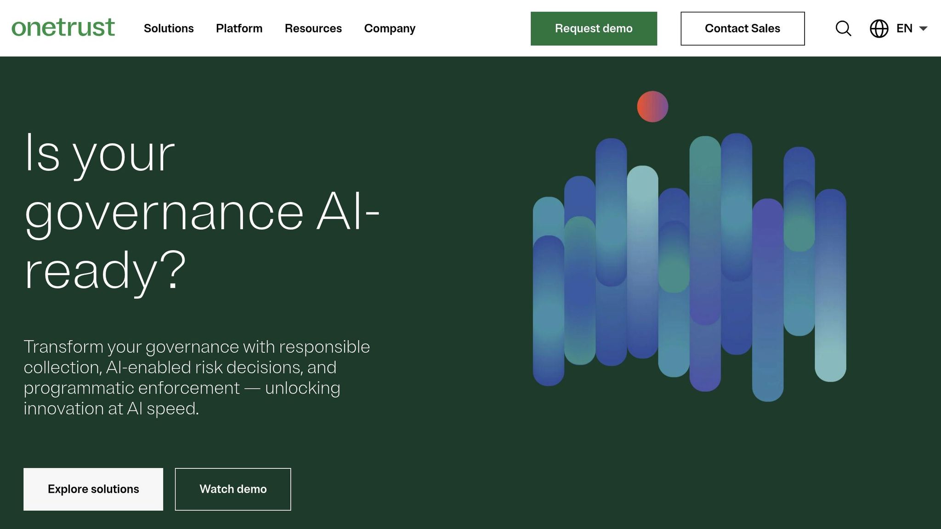
Task: Click the onetrust logo
Action: (x=63, y=28)
